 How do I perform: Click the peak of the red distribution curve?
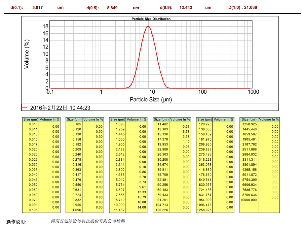click(x=148, y=26)
